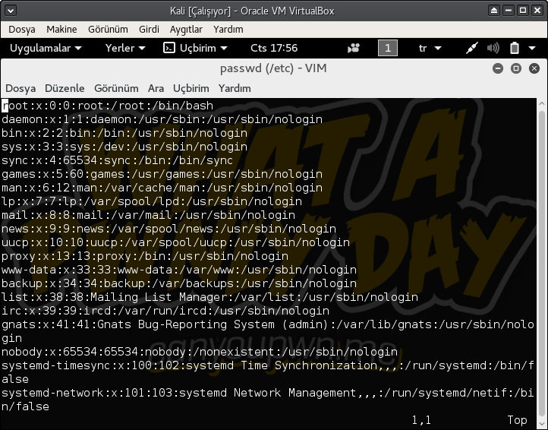This screenshot has width=548, height=430.
Task: Open the Uygulamalar applications dropdown
Action: pos(46,48)
